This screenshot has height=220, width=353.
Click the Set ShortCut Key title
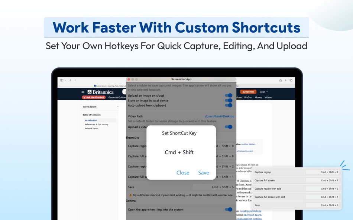click(x=179, y=133)
